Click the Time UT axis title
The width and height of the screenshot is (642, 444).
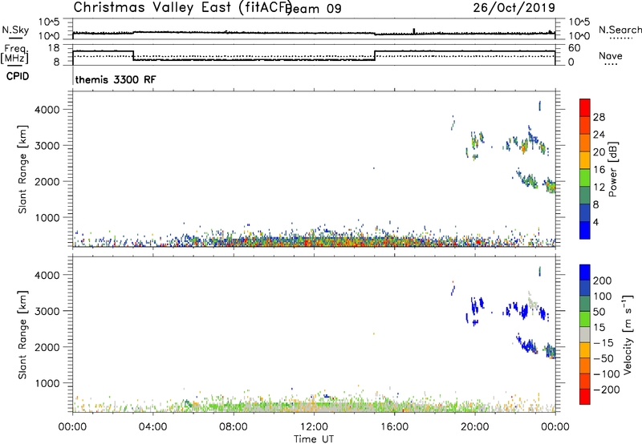(314, 439)
